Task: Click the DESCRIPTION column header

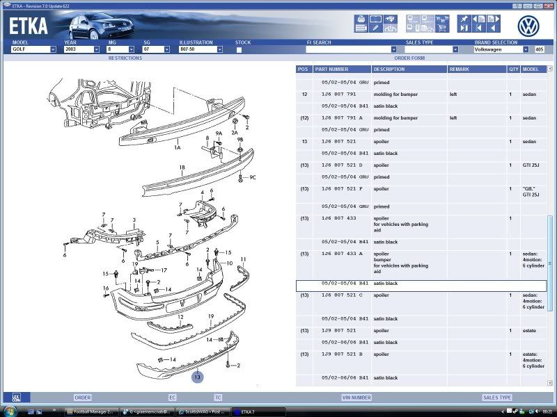Action: click(409, 69)
